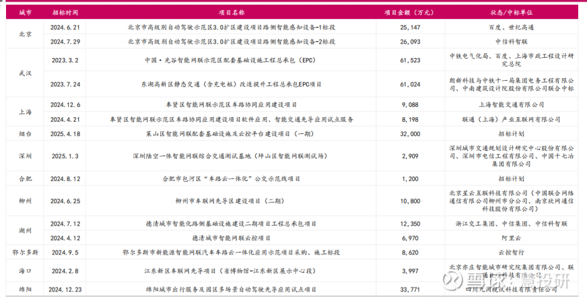Select the amount 12,350
Viewport: 587px width, 299px height.
click(410, 224)
